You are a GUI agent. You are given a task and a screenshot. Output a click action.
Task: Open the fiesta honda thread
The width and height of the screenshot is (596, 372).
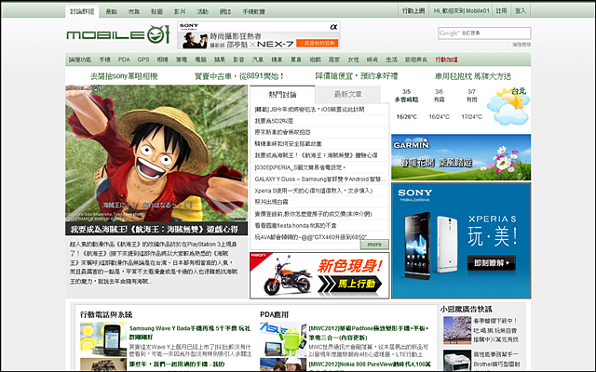(295, 225)
